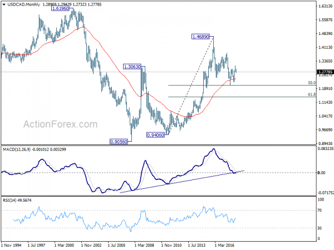Click the MACD 0.00 zero-level axis label
Viewport: 334px width, 250px height.
pos(321,173)
